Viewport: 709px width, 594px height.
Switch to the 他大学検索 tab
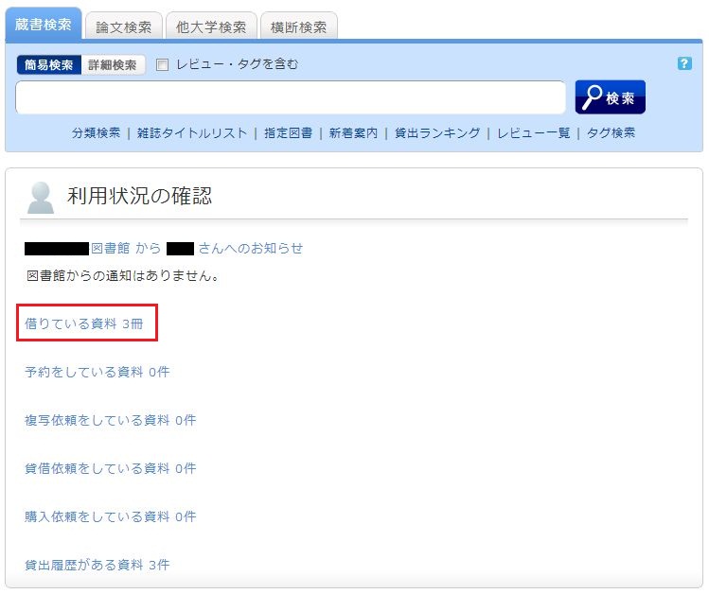tap(210, 27)
